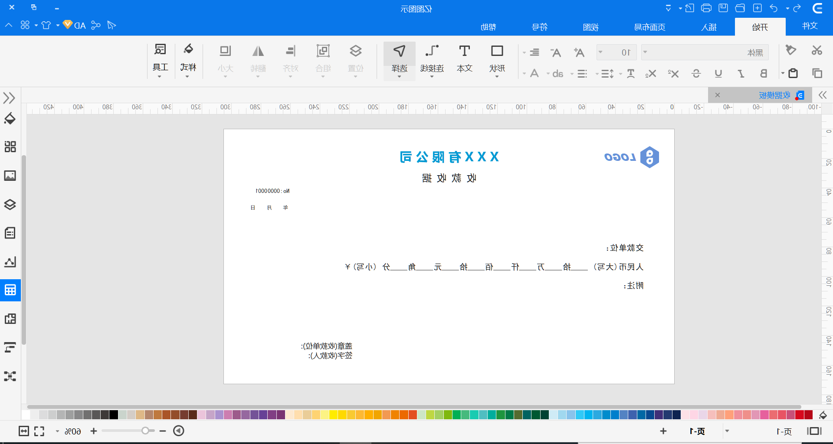Click the zoom in plus button
Viewport: 833px width, 444px height.
tap(94, 431)
